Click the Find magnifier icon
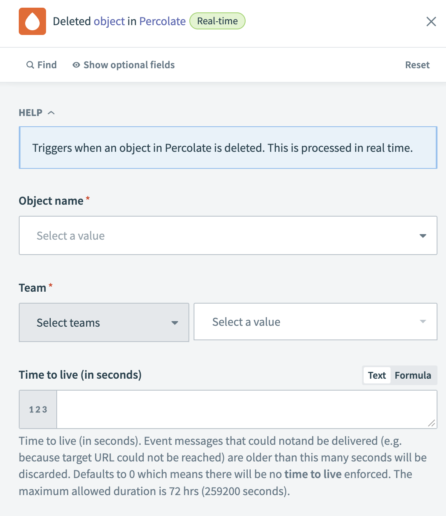 pos(30,64)
